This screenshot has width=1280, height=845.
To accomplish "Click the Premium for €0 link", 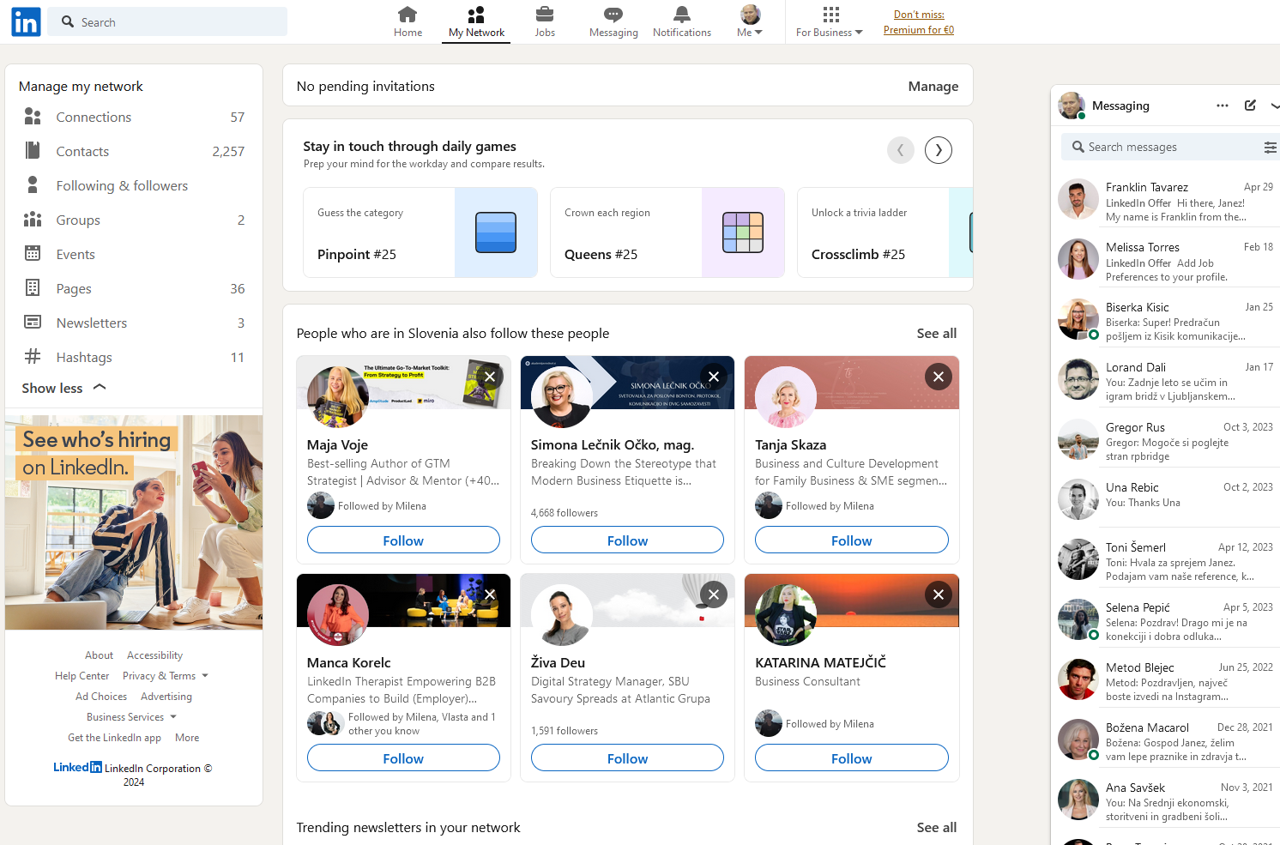I will [x=918, y=30].
